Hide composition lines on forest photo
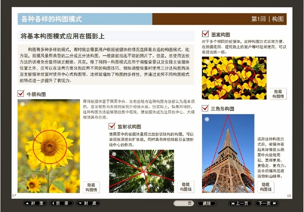Image resolution: width=304 pixels, height=212 pixels. [x=186, y=187]
